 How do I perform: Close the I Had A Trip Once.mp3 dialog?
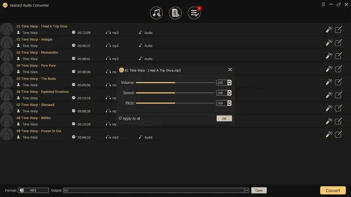pos(230,70)
